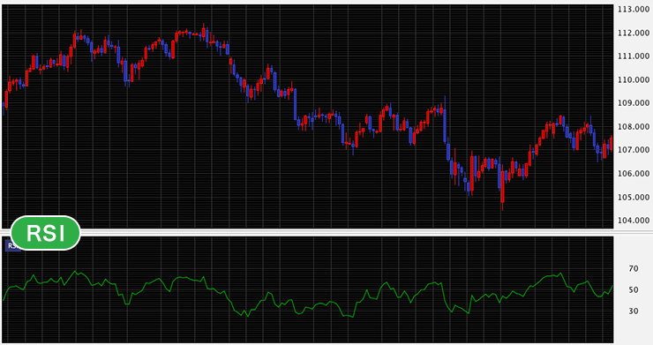Click the 108.000 price axis label
The height and width of the screenshot is (345, 653).
[x=633, y=127]
